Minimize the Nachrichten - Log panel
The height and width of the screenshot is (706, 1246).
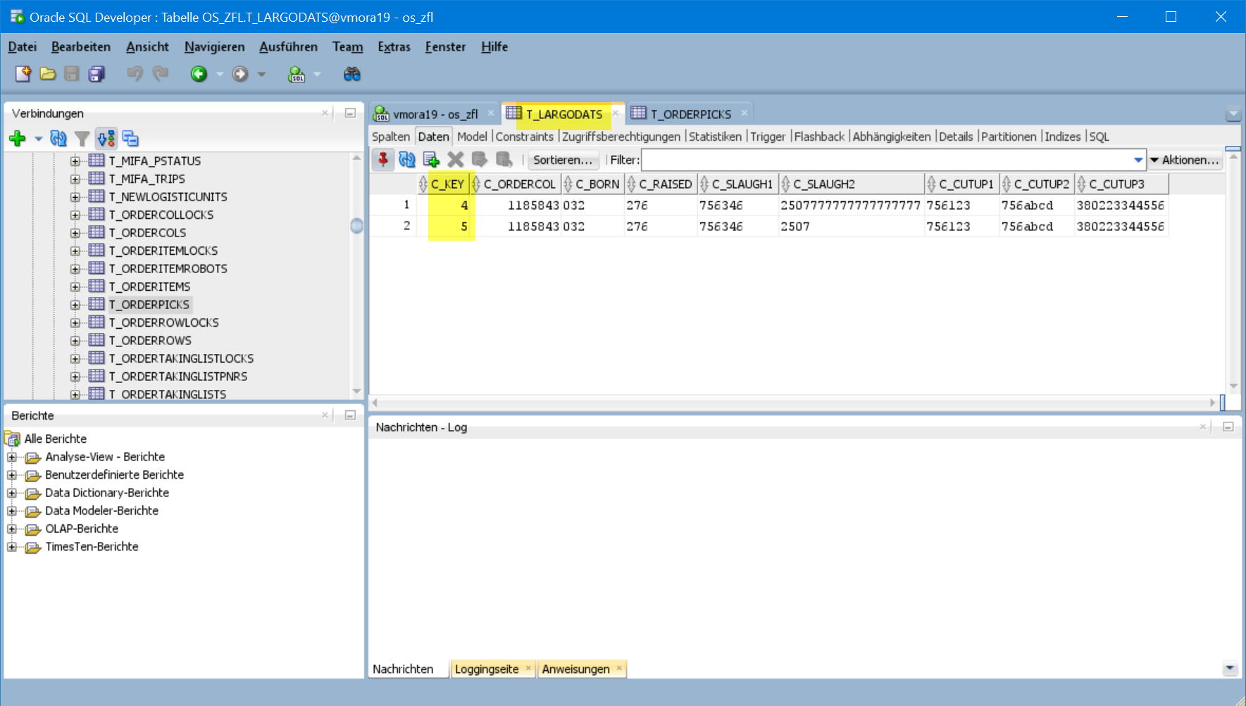pos(1228,427)
